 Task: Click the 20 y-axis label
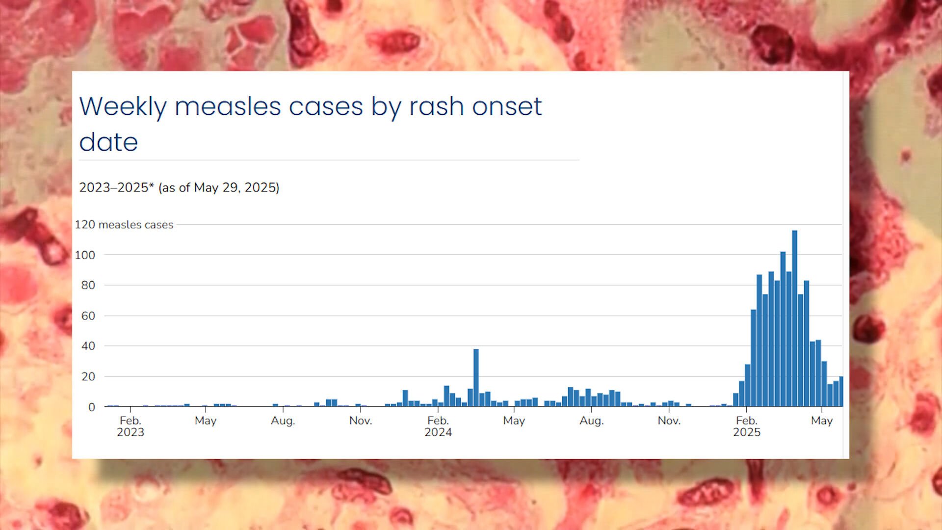click(x=88, y=377)
